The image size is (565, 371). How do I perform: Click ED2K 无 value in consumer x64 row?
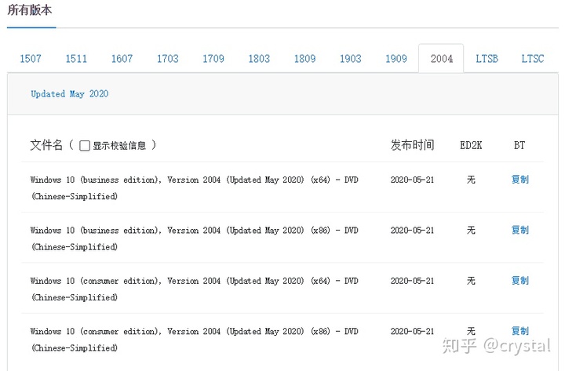point(471,280)
